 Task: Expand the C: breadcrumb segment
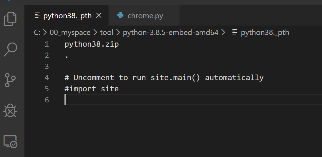[x=37, y=33]
